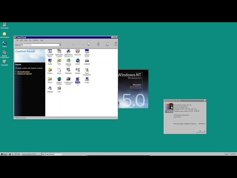This screenshot has width=237, height=178.
Task: Open the Network applet in Control Panel
Action: [x=77, y=71]
